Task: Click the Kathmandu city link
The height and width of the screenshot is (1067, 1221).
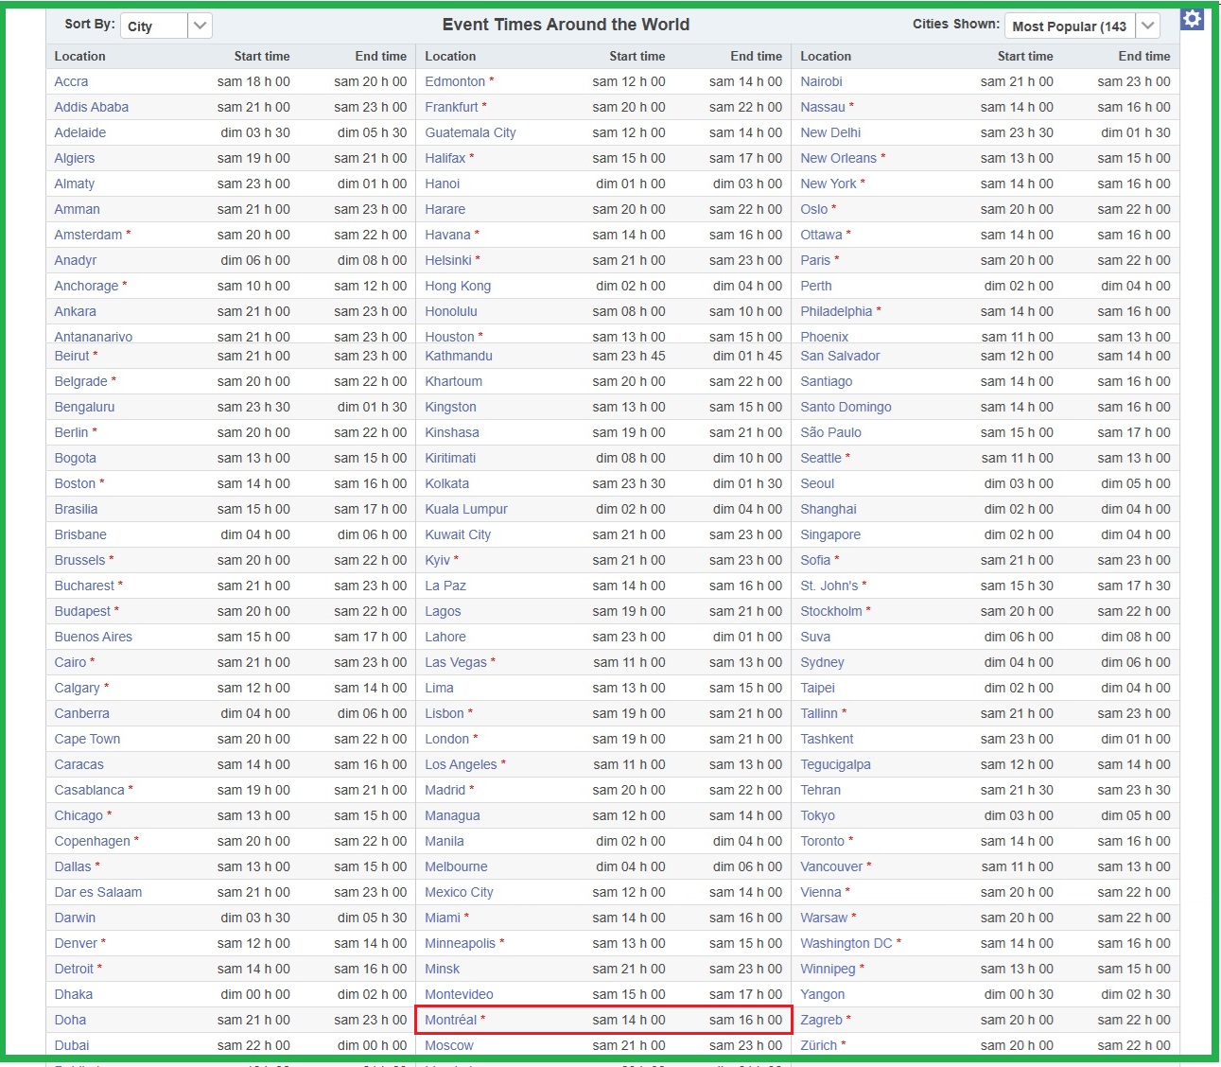Action: click(459, 356)
